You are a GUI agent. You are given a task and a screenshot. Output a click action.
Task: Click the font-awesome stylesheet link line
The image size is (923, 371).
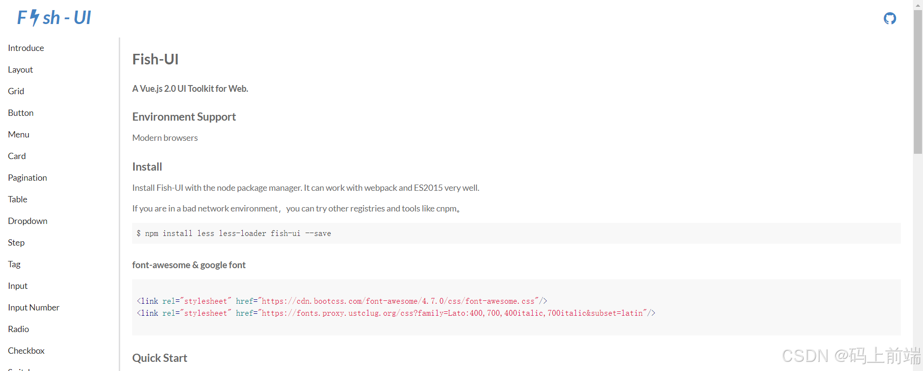[x=342, y=301]
